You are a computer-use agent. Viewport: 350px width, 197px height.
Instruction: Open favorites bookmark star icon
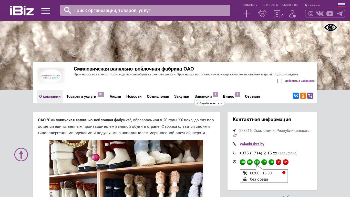pyautogui.click(x=277, y=14)
